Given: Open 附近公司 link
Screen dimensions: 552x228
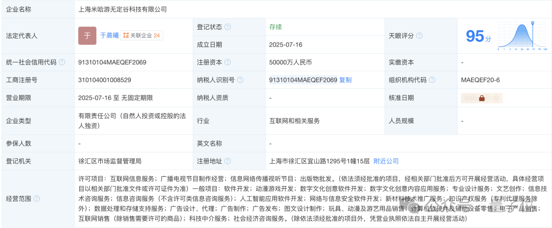Looking at the screenshot, I should click(x=386, y=161).
